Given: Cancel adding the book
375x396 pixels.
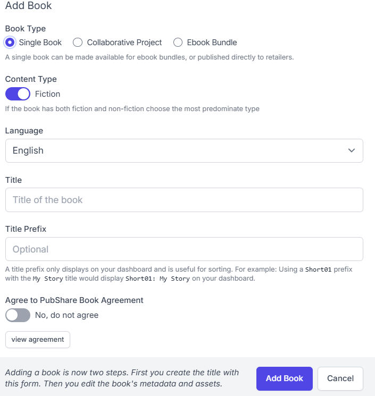Looking at the screenshot, I should pos(340,378).
